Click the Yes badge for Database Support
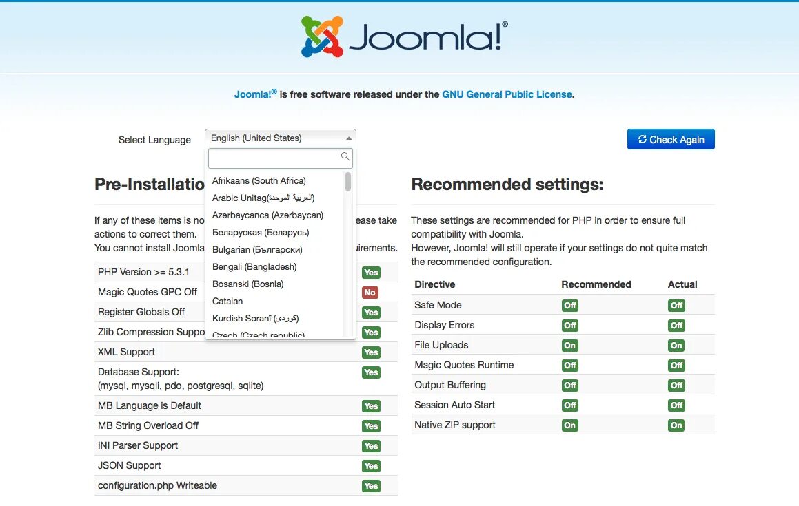799x506 pixels. point(371,372)
